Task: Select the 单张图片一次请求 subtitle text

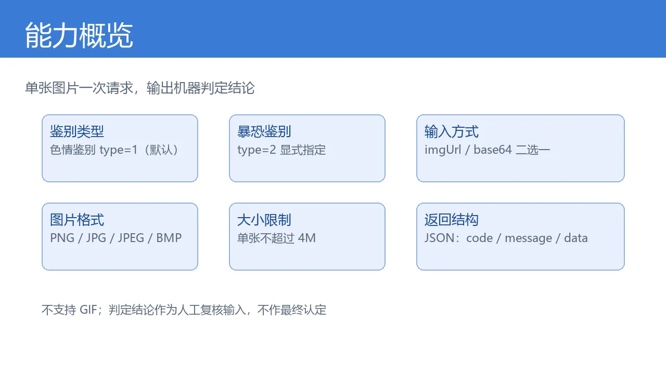Action: tap(140, 88)
